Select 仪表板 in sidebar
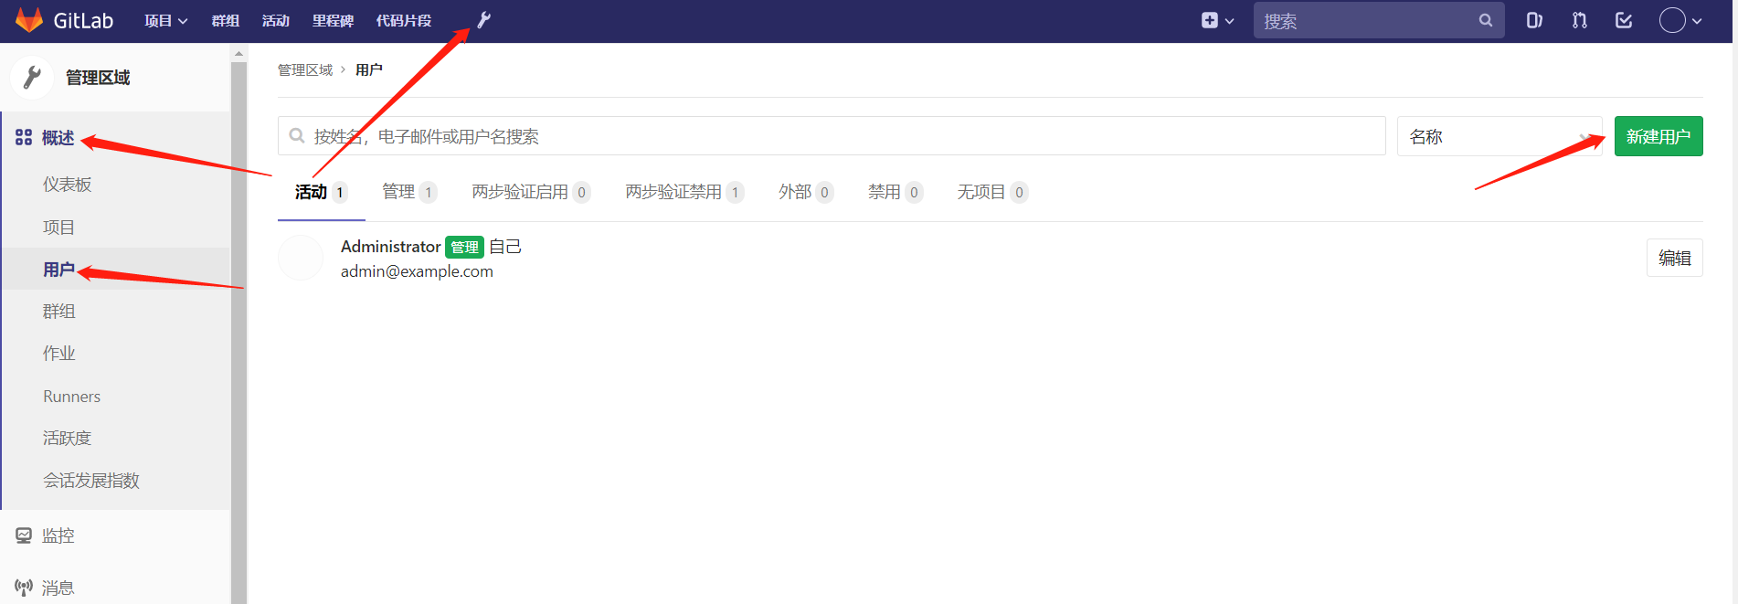The image size is (1738, 604). coord(67,185)
